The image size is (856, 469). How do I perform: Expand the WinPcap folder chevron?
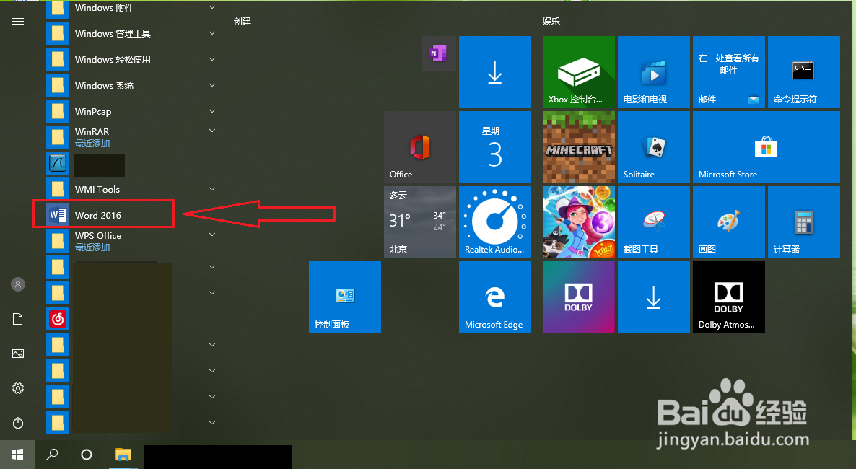212,111
